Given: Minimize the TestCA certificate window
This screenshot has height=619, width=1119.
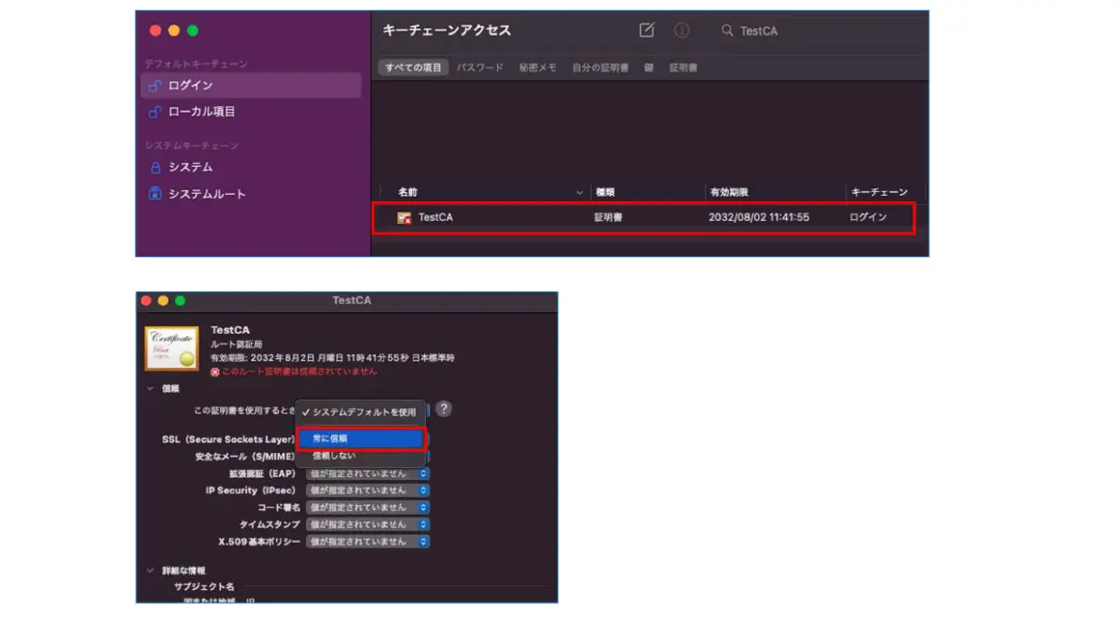Looking at the screenshot, I should tap(163, 300).
